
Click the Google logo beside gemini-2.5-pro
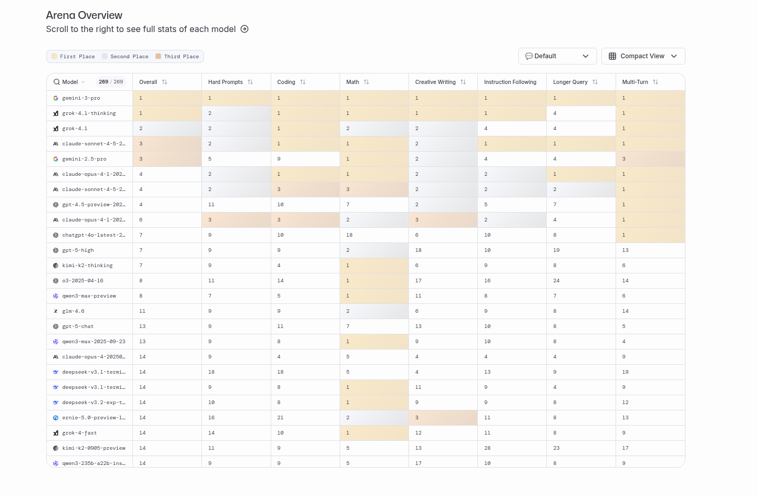click(x=56, y=159)
